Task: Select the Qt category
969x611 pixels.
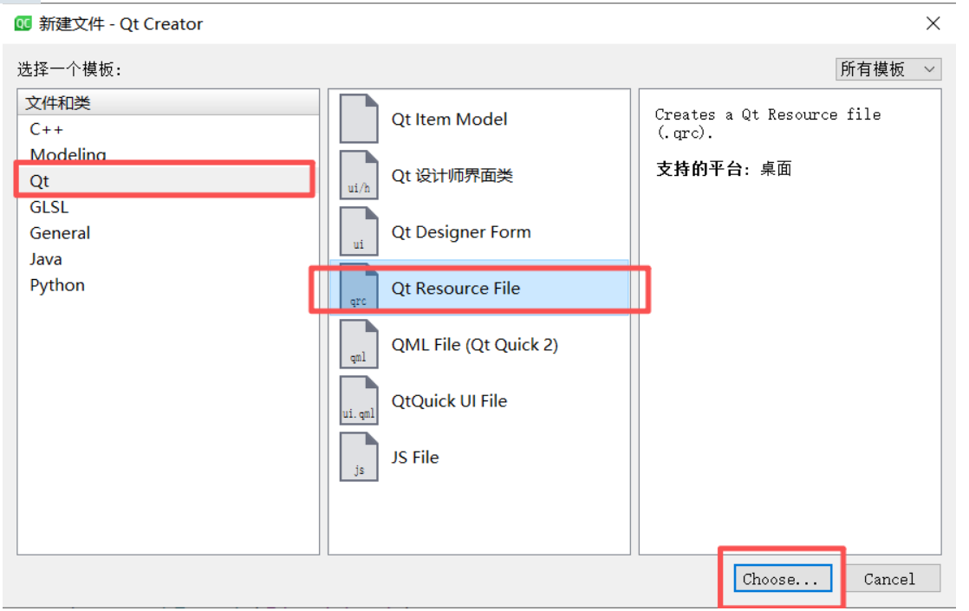Action: coord(168,181)
